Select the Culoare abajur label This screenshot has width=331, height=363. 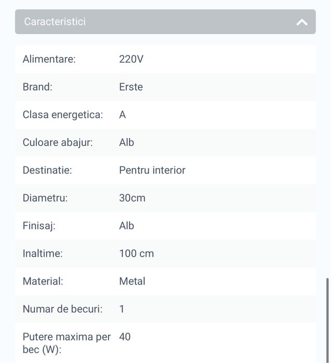58,143
